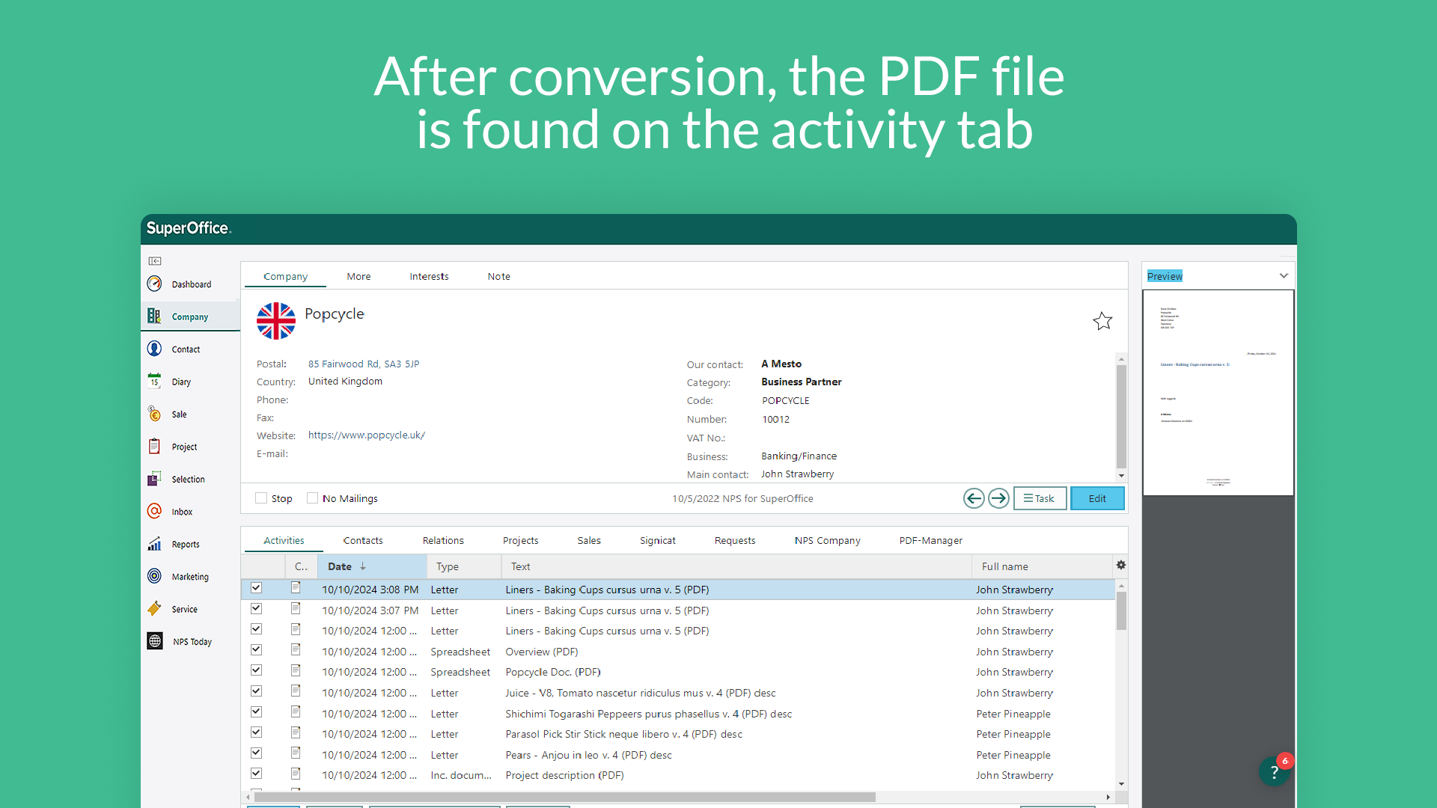1437x808 pixels.
Task: Open the Service ticket icon
Action: pos(154,609)
